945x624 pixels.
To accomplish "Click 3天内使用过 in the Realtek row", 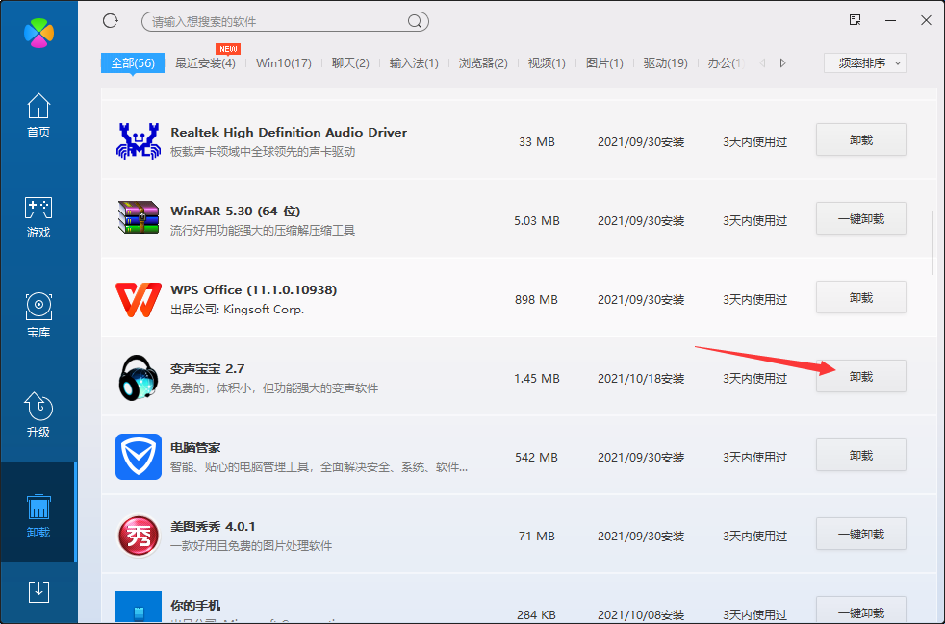I will click(755, 142).
